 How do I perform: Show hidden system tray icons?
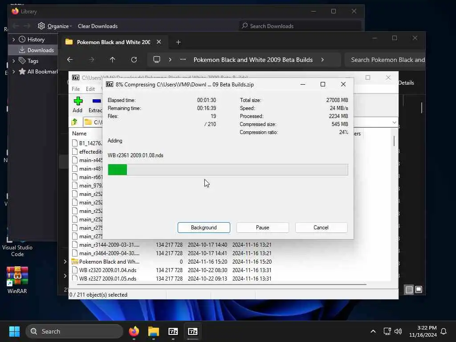click(x=373, y=331)
